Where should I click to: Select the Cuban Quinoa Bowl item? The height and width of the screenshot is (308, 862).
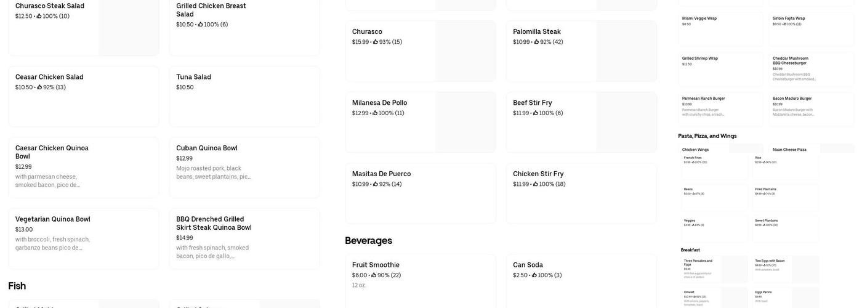point(244,167)
